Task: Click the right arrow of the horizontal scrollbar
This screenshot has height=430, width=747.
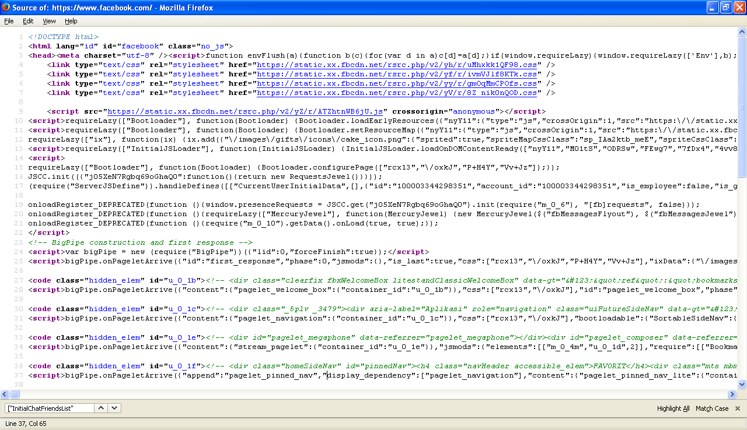Action: coord(732,394)
